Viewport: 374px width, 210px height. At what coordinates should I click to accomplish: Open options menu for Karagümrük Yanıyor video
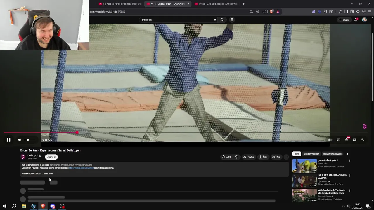click(350, 176)
